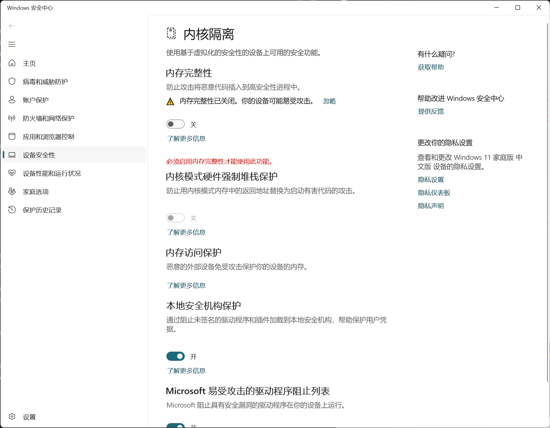Click the 提供反馈 link
The height and width of the screenshot is (428, 550).
[431, 112]
